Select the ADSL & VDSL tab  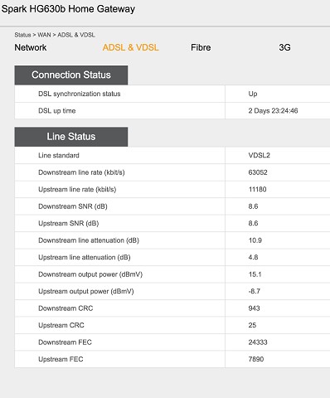pos(131,47)
